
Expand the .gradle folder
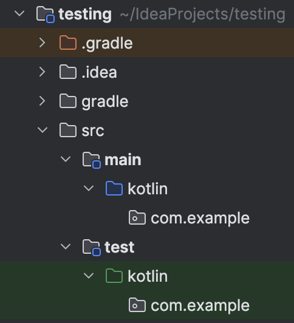[x=43, y=43]
